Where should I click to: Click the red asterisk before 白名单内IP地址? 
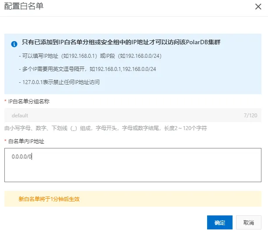6,141
